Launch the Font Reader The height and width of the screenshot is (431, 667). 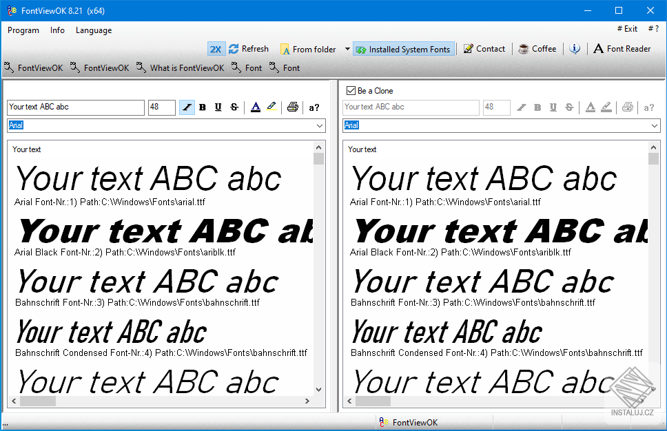622,49
